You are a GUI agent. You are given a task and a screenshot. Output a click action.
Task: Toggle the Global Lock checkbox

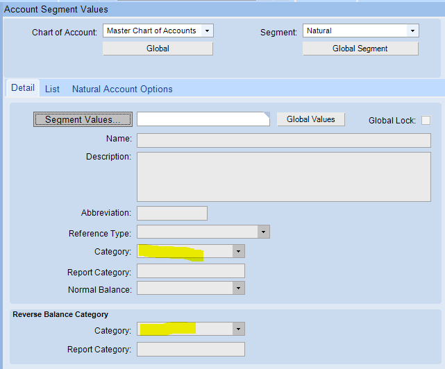tap(426, 120)
